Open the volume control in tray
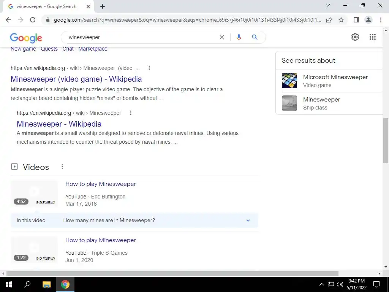The height and width of the screenshot is (292, 389). click(340, 284)
